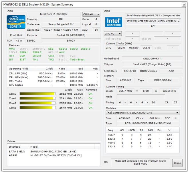Viewport: 188px width, 172px height.
Task: Click the AVX feature label
Action: tap(62, 52)
